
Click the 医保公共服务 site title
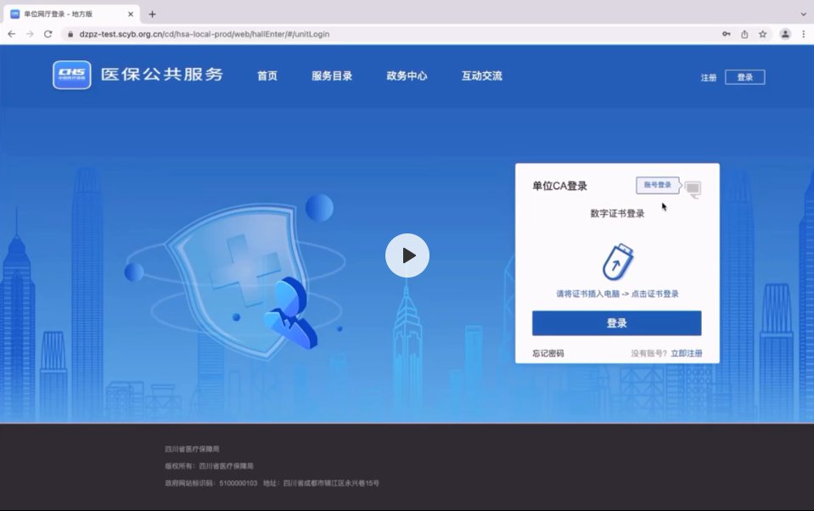162,74
